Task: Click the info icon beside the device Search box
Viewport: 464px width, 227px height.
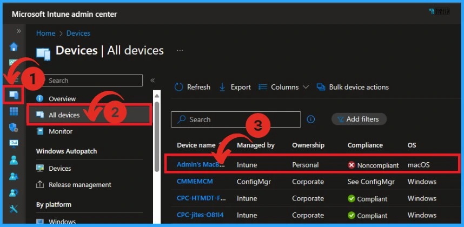Action: click(x=311, y=119)
